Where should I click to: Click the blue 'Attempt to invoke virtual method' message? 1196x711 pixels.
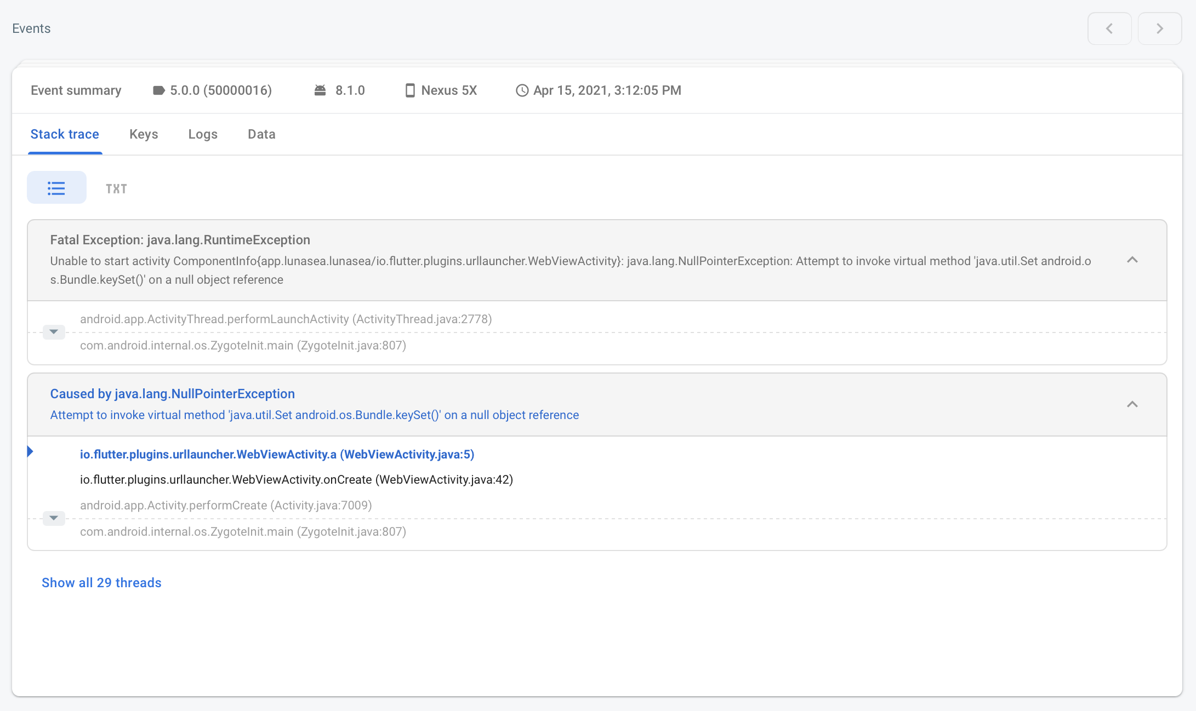315,415
